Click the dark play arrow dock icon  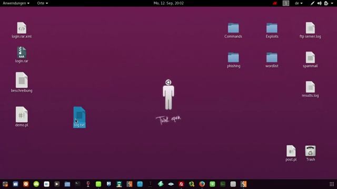click(57, 184)
